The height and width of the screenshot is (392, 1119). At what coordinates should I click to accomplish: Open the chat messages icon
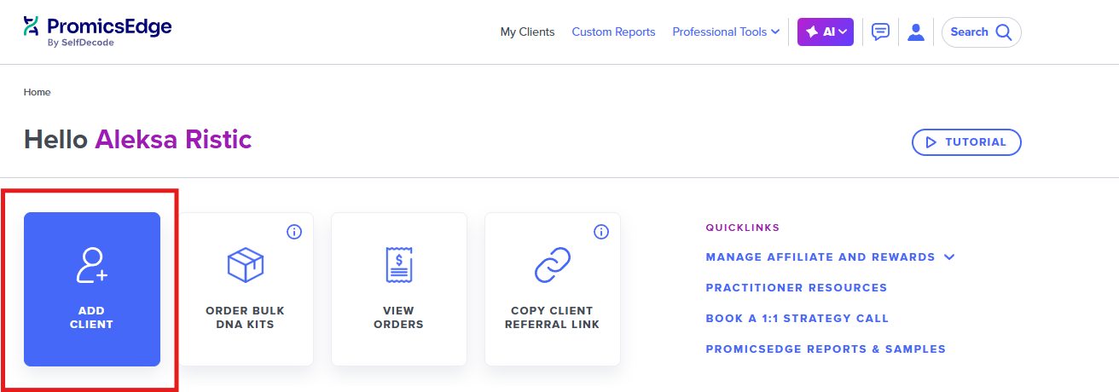pyautogui.click(x=880, y=32)
